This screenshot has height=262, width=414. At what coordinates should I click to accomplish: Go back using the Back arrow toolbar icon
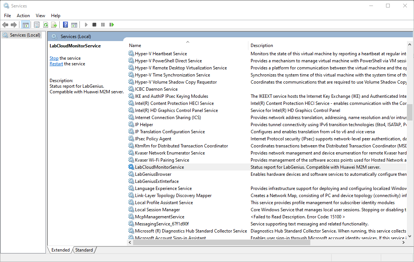tap(5, 25)
